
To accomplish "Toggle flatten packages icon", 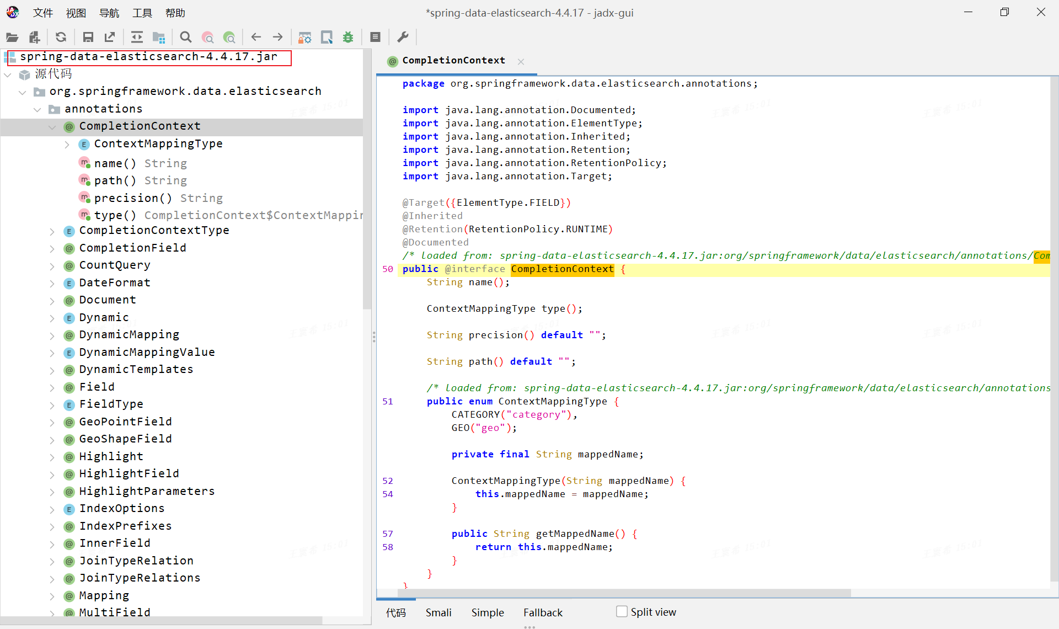I will (x=159, y=37).
